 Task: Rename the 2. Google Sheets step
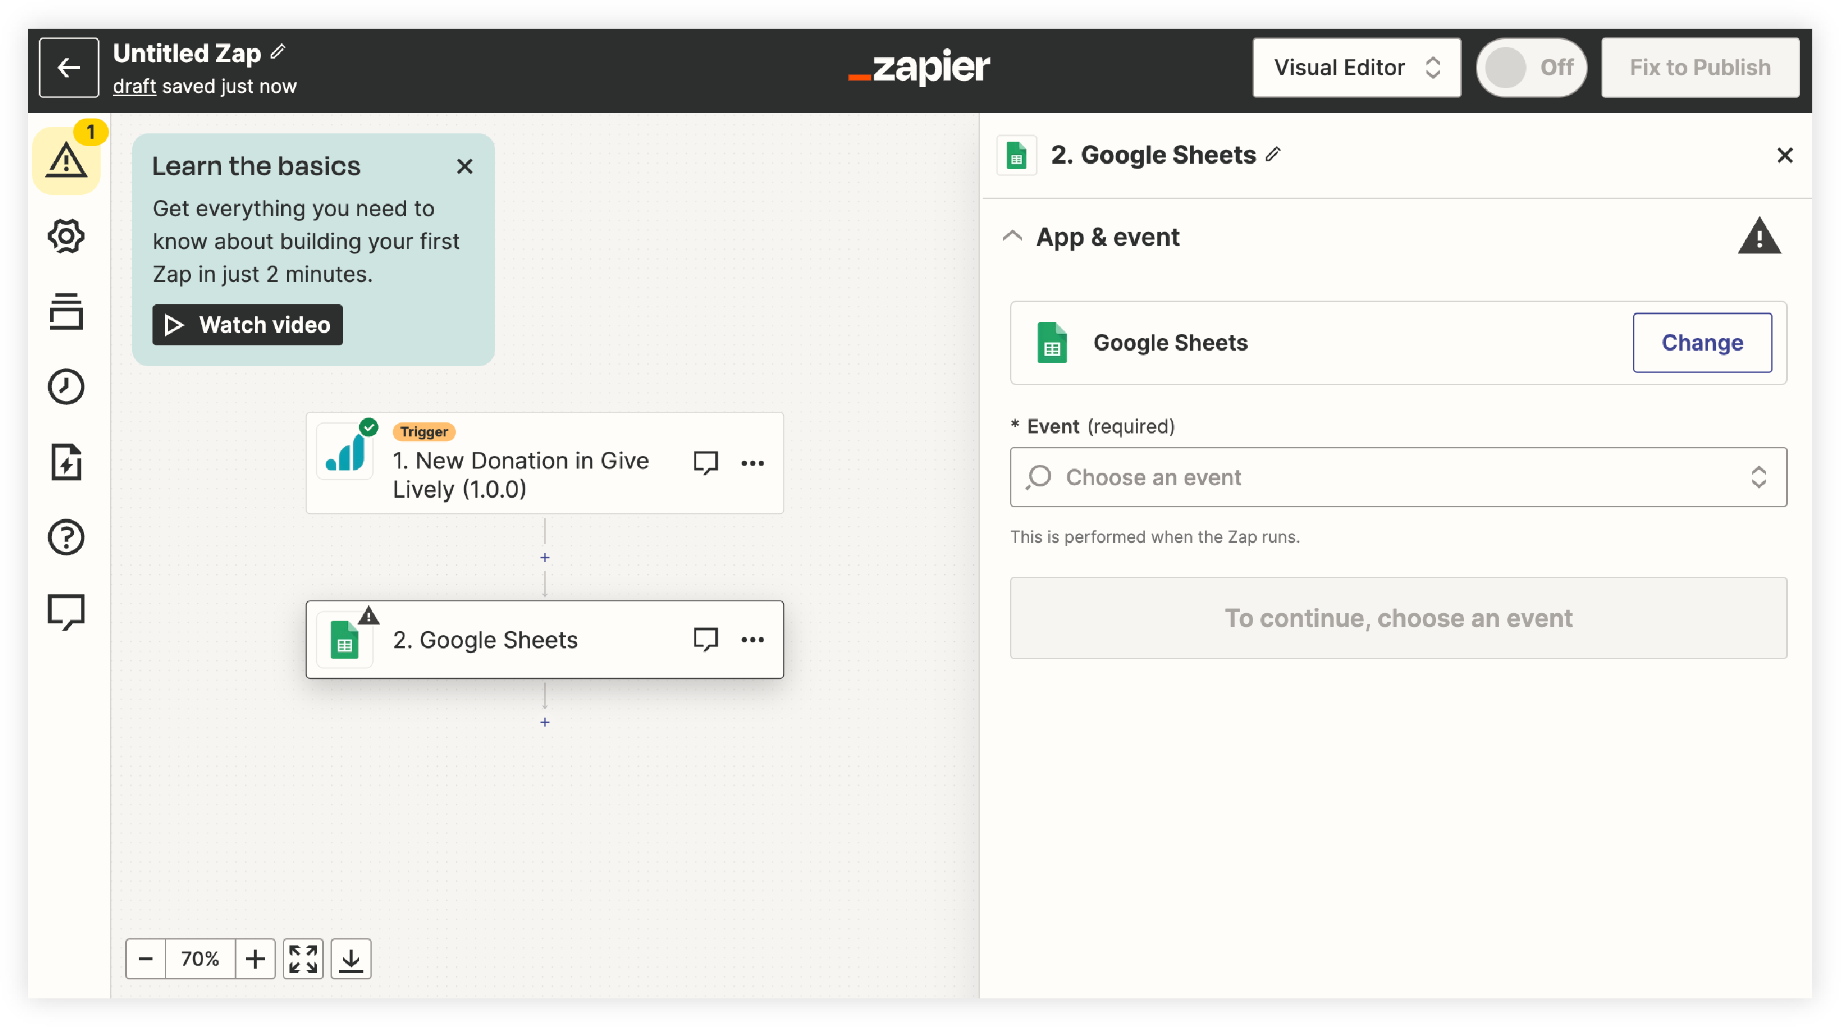tap(1273, 154)
